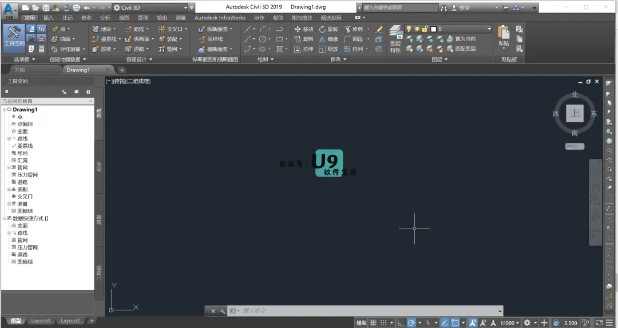
Task: Click the WCS button under ViewCube
Action: point(575,146)
